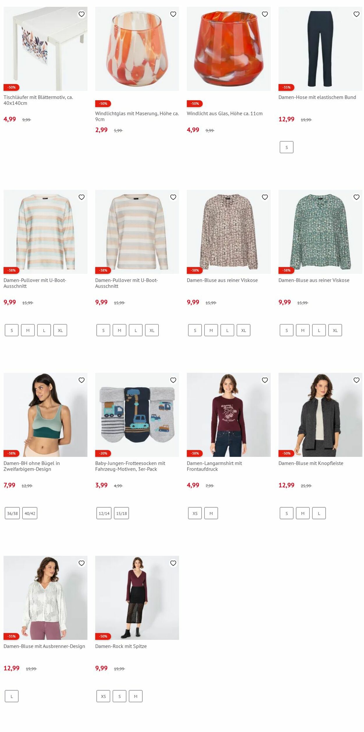View the Damen-Bluse mit Ausbrenner-Design product photo
Viewport: 364px width, 732px height.
pos(45,598)
